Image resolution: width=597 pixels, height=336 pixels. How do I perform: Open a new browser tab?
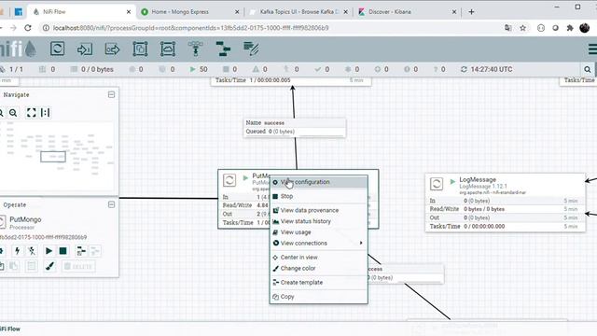[471, 12]
